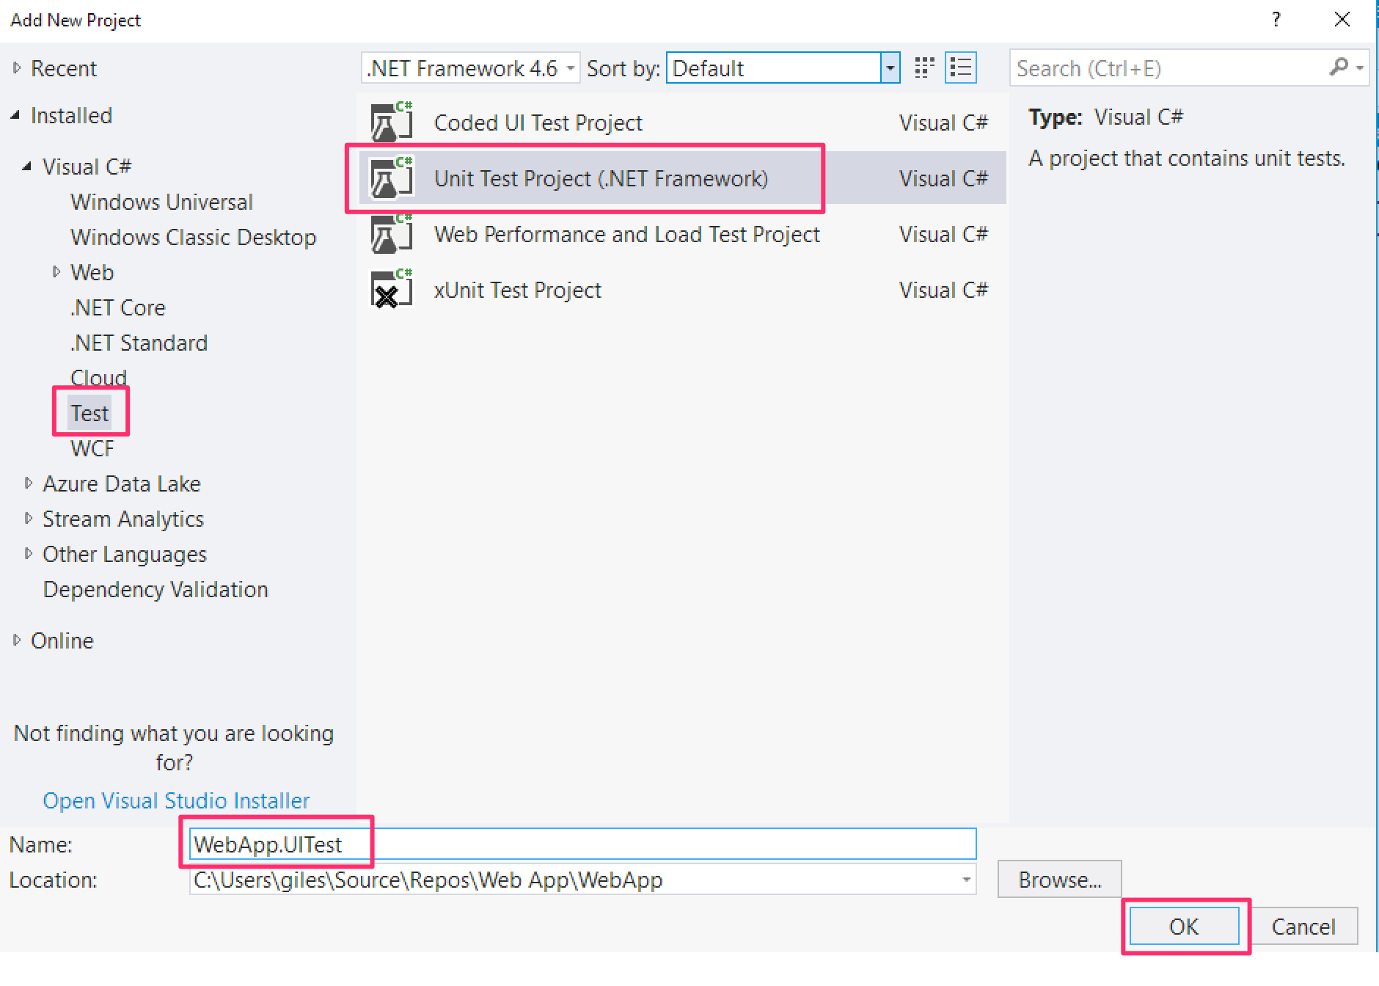Screen dimensions: 1379x986
Task: Select the .NET Core category
Action: tap(117, 307)
